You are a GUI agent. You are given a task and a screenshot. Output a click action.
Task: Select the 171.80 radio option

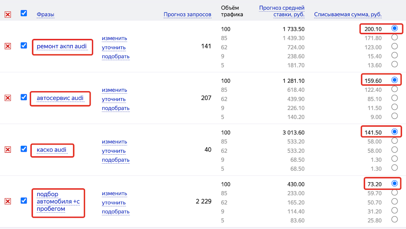[x=394, y=37]
